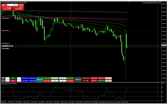Click the red SELL button in bottom dashboard
The height and width of the screenshot is (104, 167).
13,81
